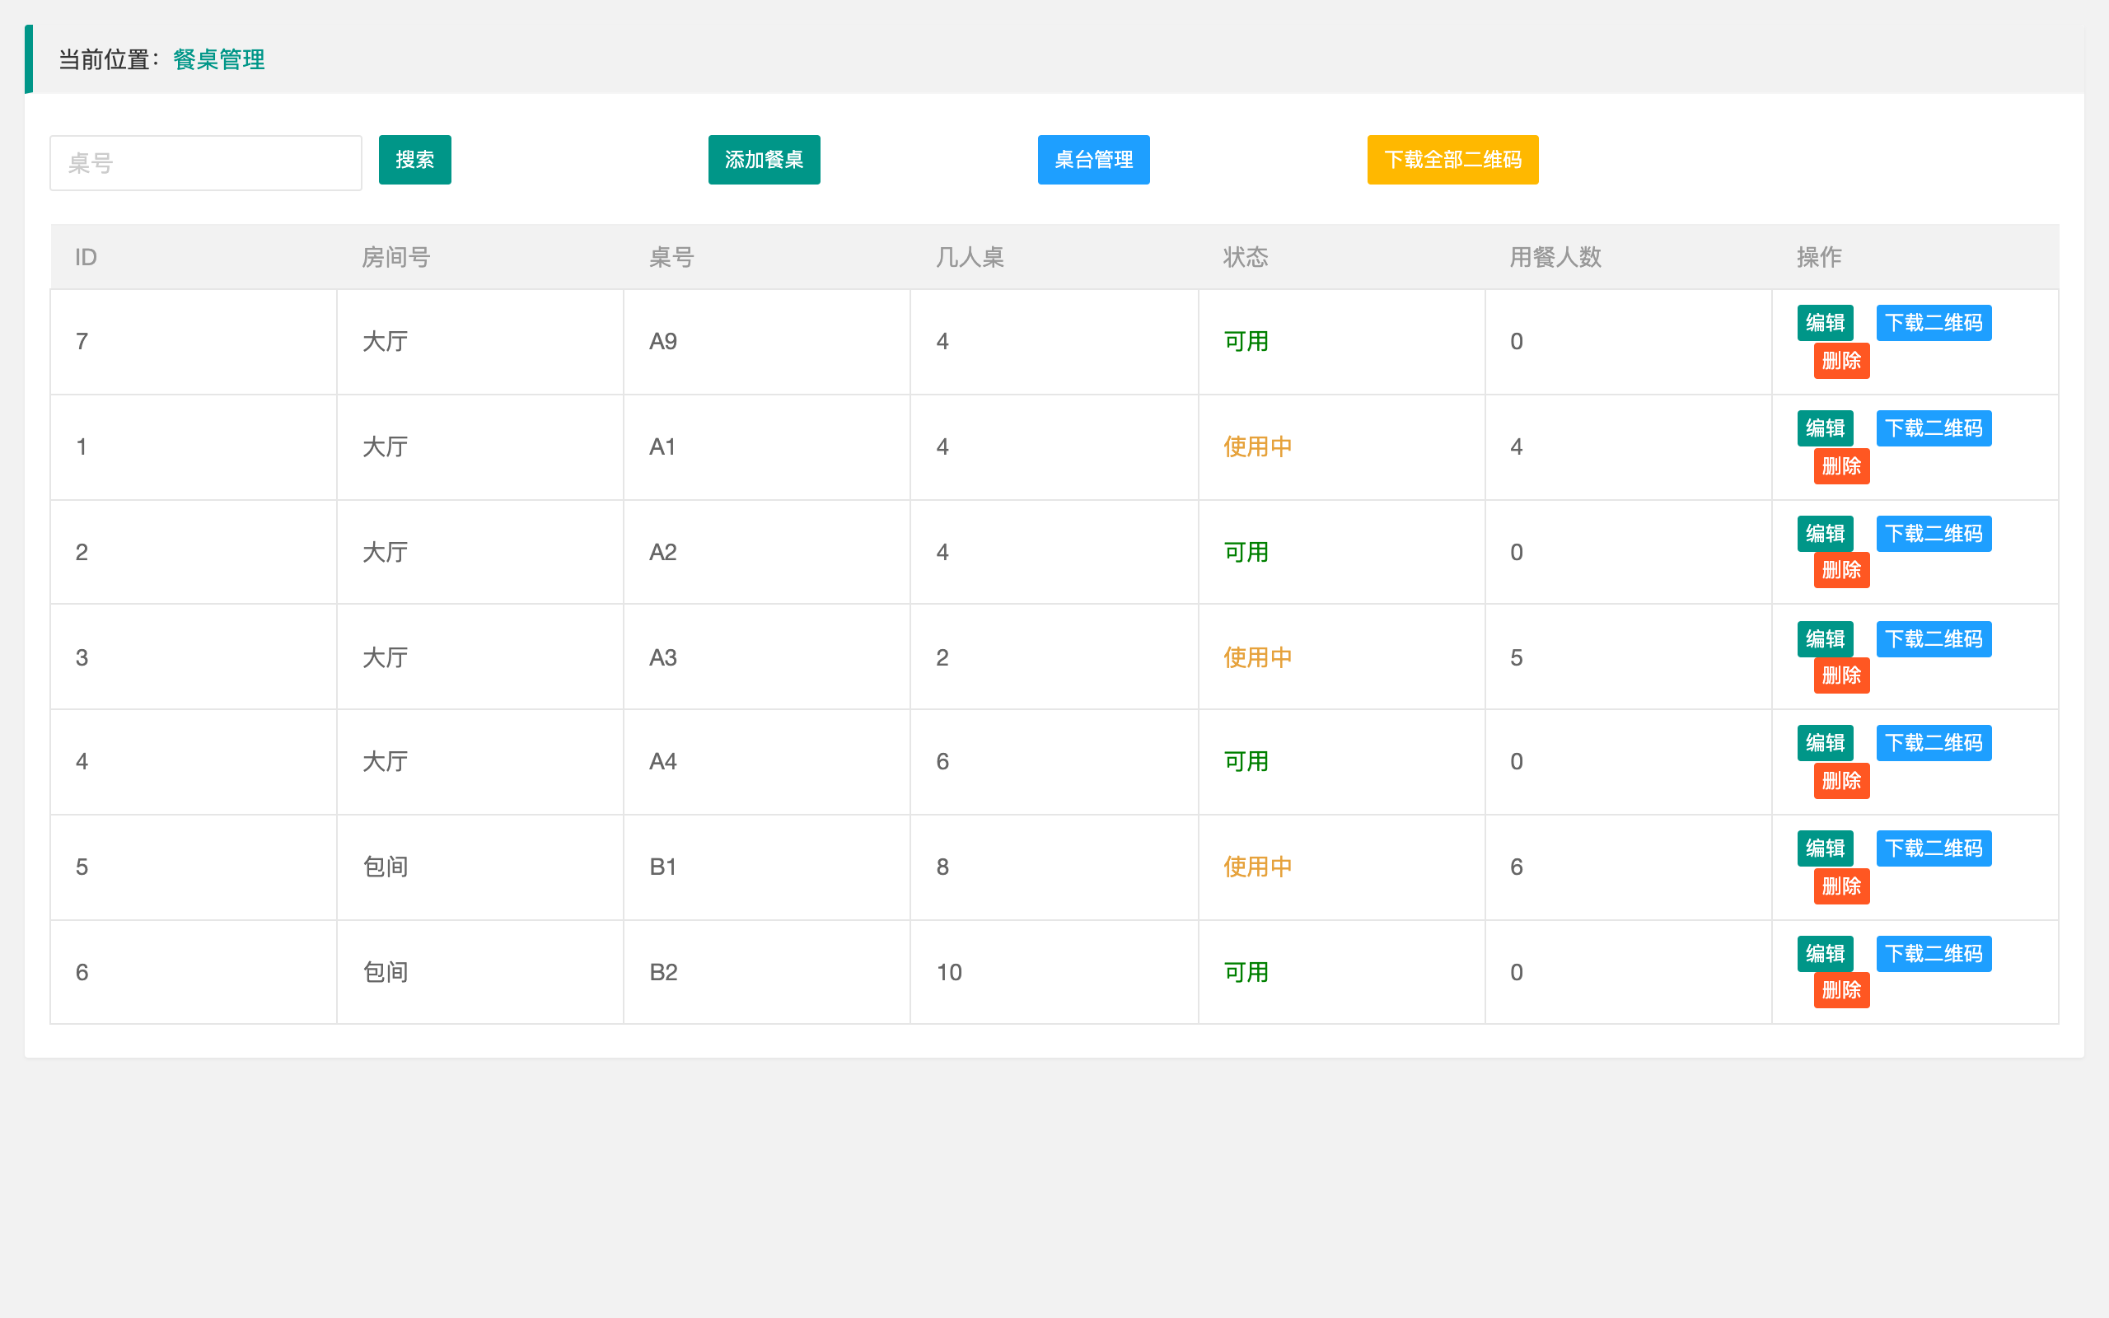The height and width of the screenshot is (1318, 2109).
Task: Remove table A2 with 删除
Action: point(1841,570)
